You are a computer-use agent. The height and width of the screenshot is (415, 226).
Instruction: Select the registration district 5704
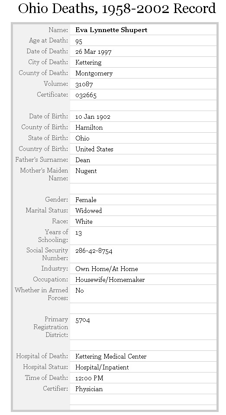coord(83,320)
